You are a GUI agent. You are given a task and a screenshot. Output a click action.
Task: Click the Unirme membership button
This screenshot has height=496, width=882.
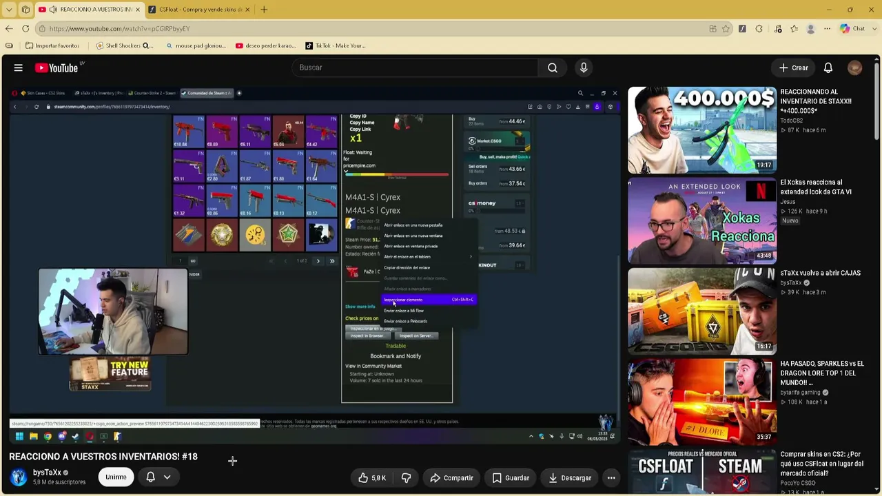[116, 477]
